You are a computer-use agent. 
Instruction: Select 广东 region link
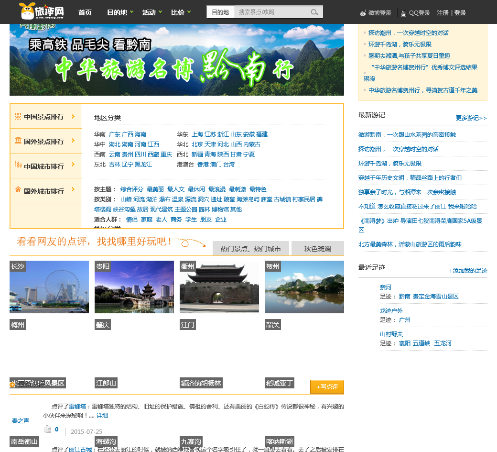tap(114, 134)
